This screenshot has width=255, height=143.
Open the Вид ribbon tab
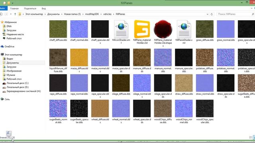pos(44,8)
